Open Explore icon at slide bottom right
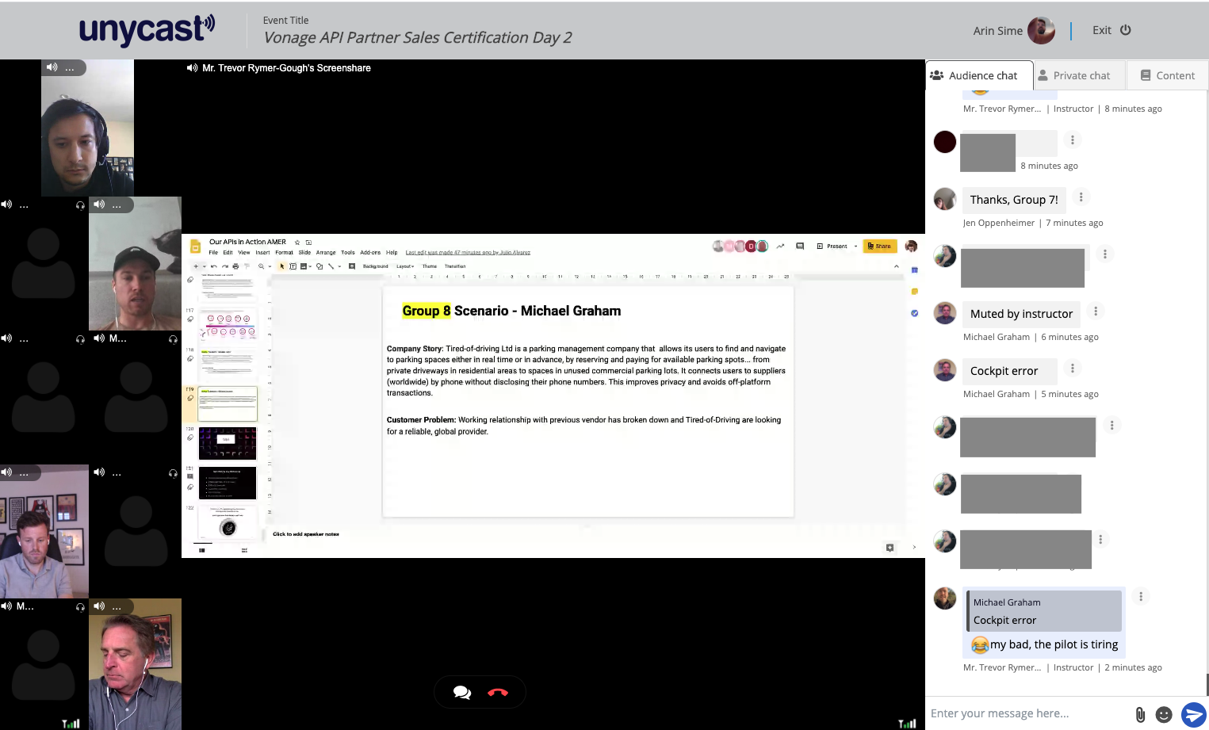Screen dimensions: 1209x730 pyautogui.click(x=890, y=548)
